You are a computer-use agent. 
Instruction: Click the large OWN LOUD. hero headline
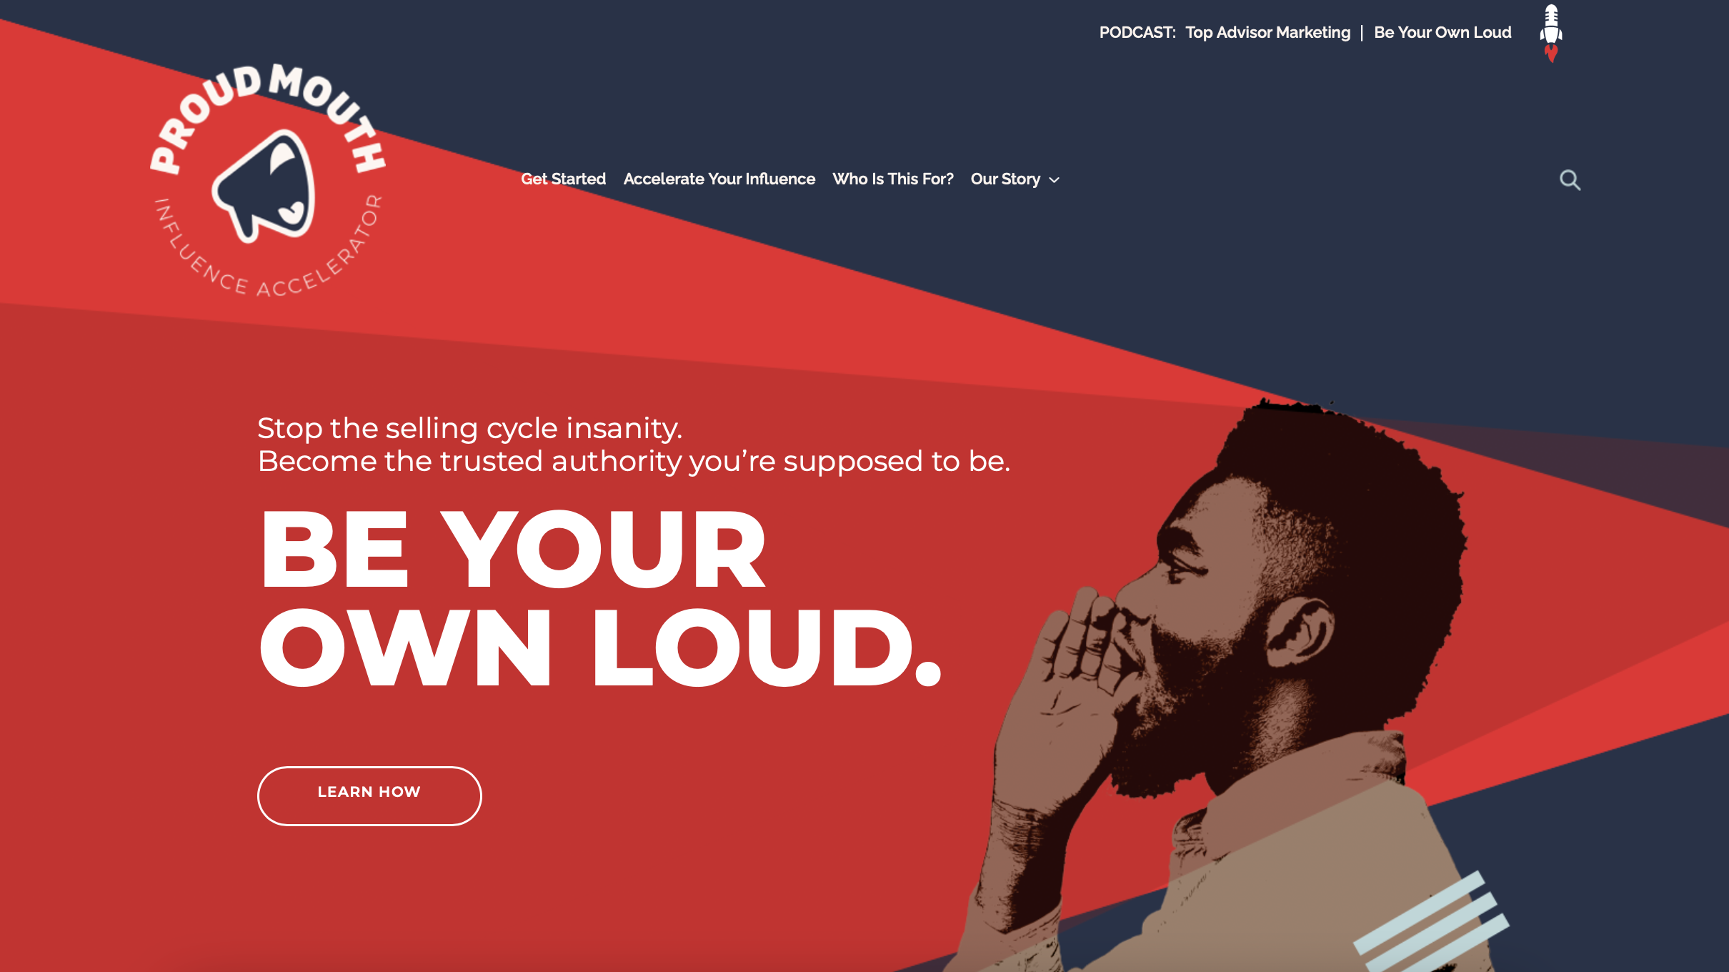tap(600, 648)
